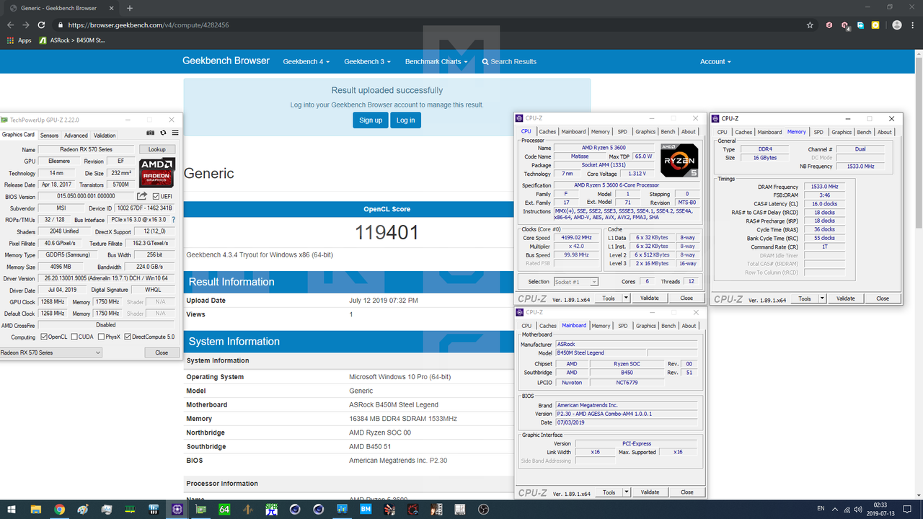The image size is (923, 519).
Task: Switch to Sensors tab in GPU-Z
Action: (x=49, y=136)
